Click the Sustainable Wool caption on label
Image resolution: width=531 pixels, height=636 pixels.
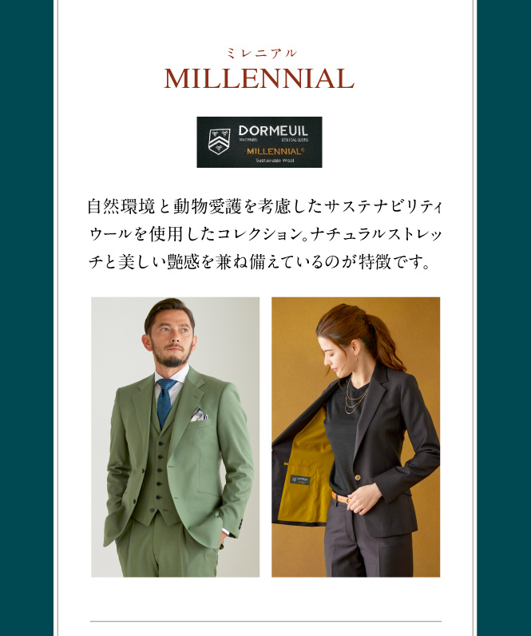tap(275, 161)
